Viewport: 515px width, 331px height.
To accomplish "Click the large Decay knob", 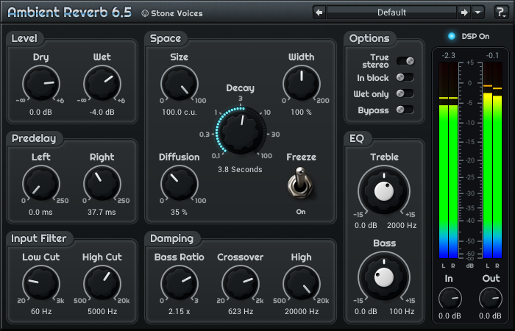I will [241, 131].
